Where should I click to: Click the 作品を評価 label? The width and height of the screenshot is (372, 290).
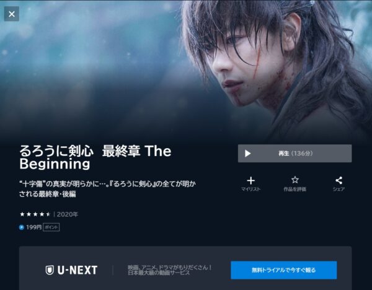295,189
